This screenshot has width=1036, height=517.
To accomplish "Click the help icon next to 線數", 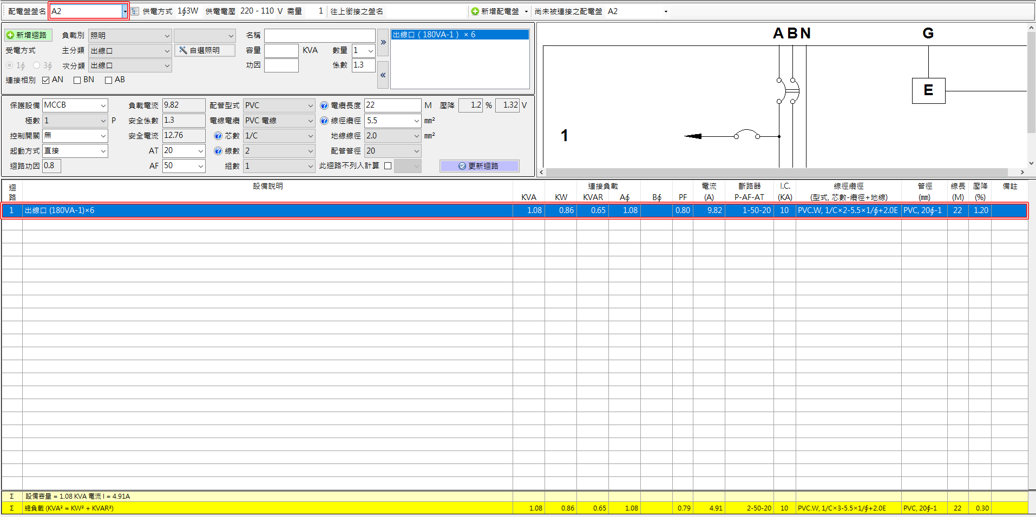I will coord(218,151).
